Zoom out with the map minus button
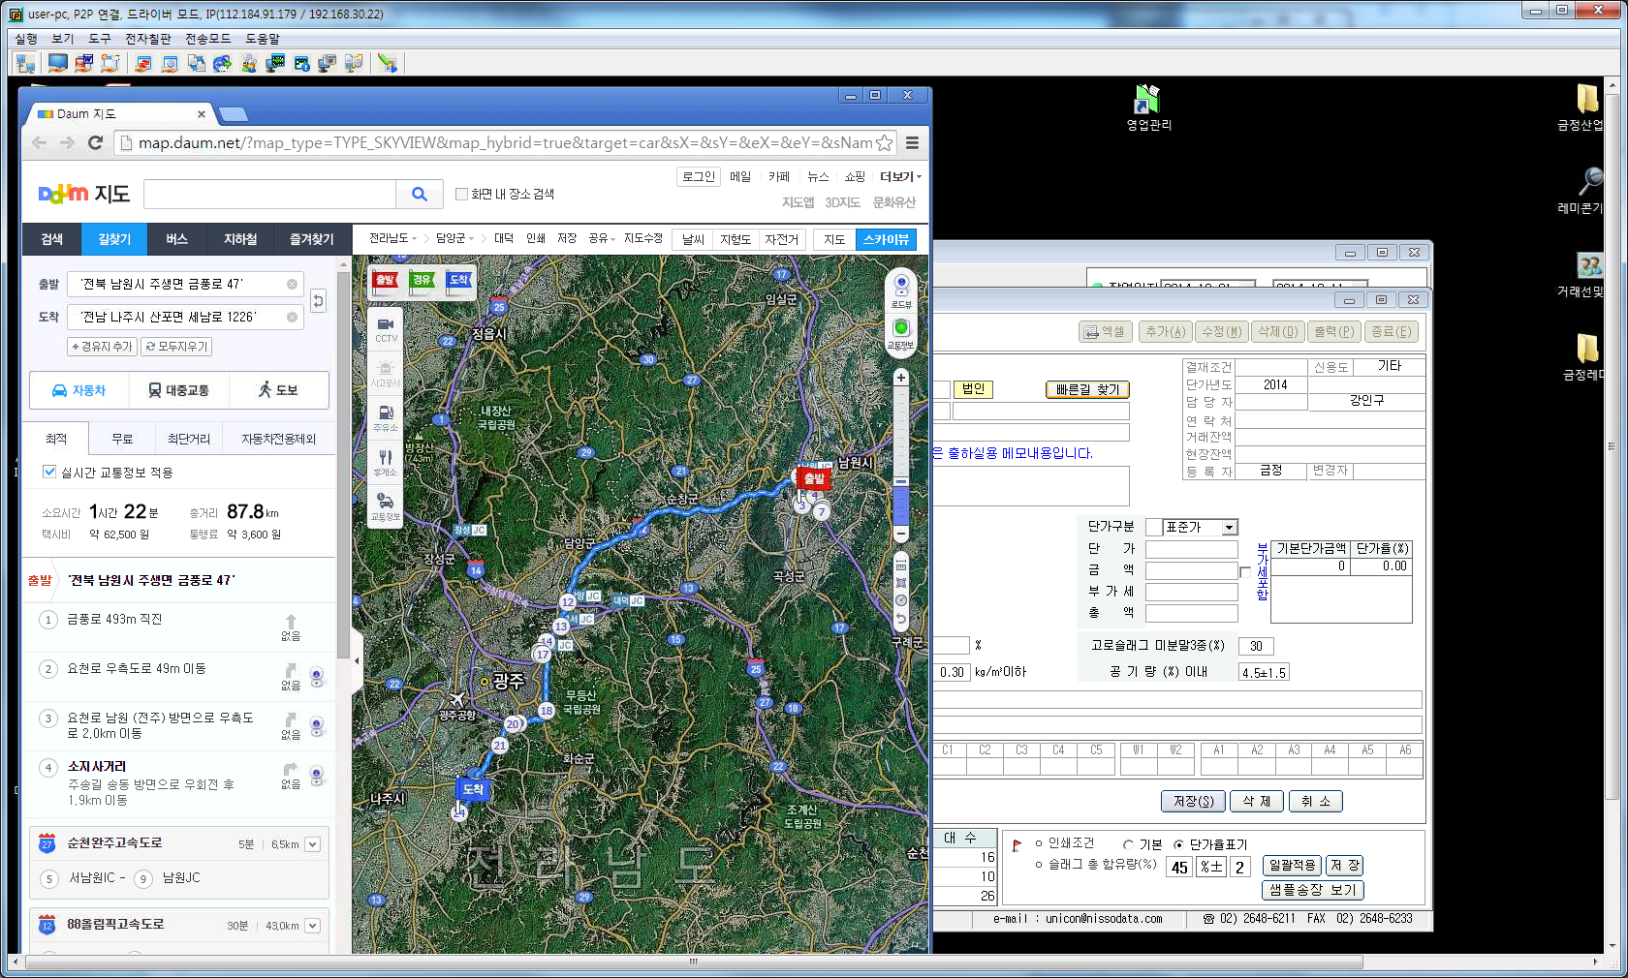The image size is (1628, 978). (901, 535)
